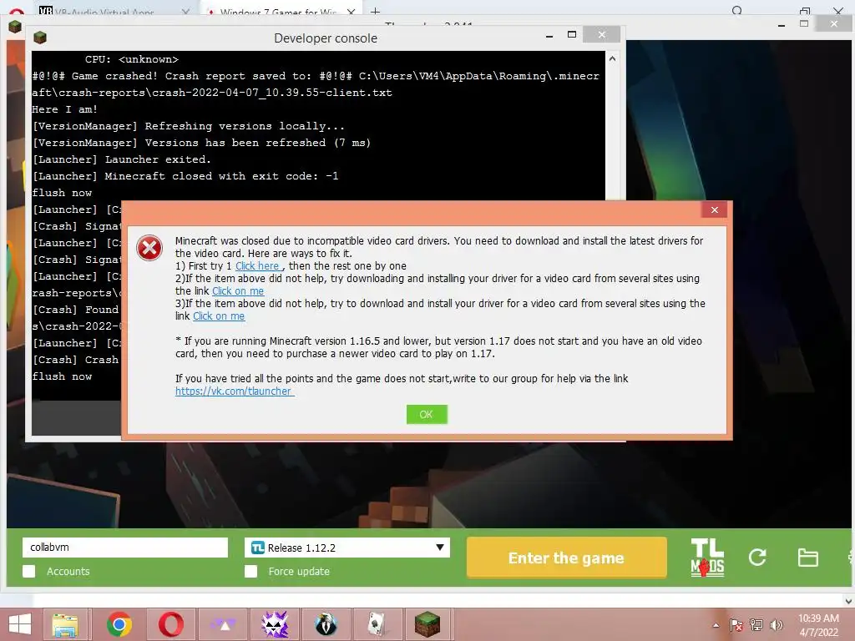Open the purple triangle taskbar app

[224, 624]
